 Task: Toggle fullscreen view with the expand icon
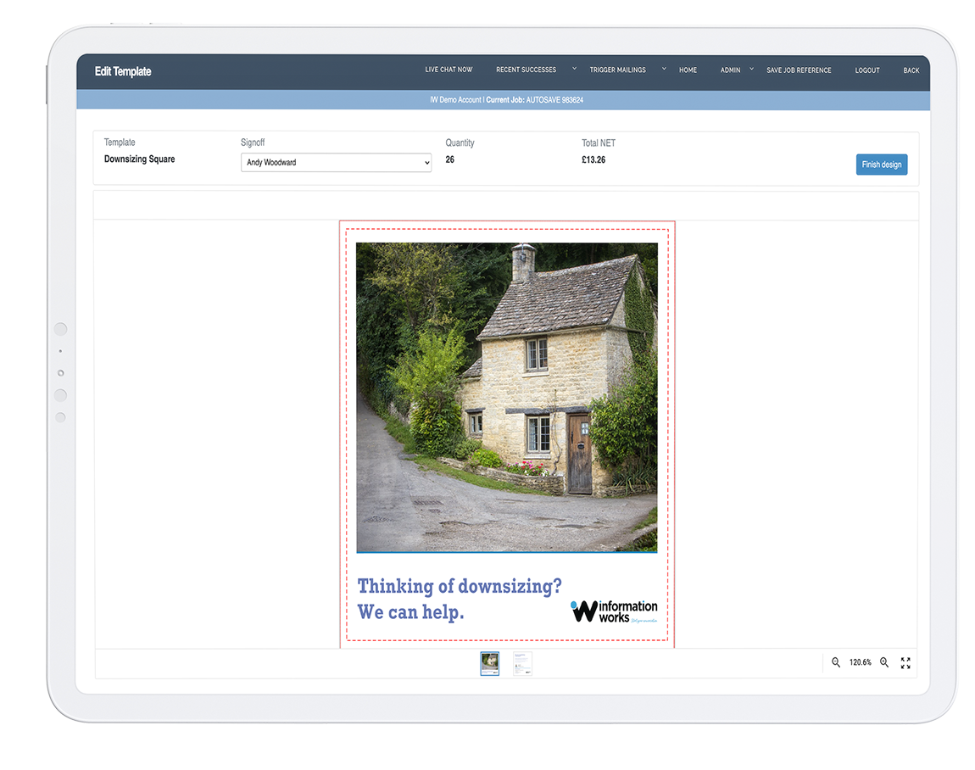click(905, 662)
